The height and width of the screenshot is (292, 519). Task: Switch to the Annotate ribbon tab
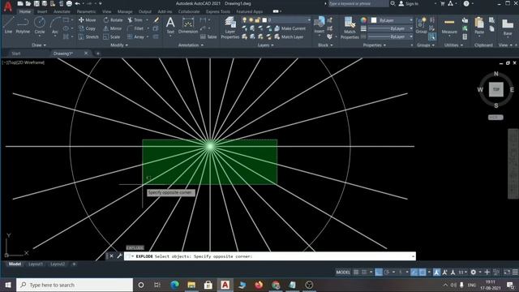pos(62,11)
